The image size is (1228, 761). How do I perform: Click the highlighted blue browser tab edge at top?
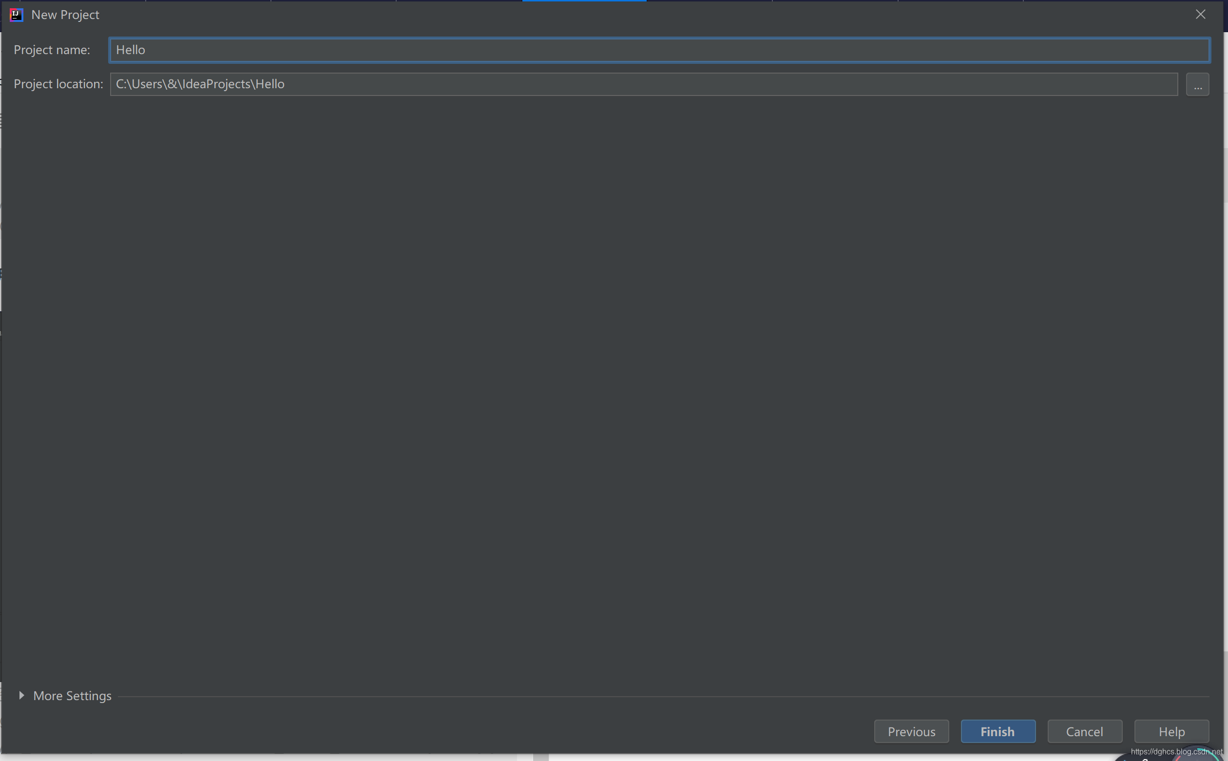click(x=583, y=1)
